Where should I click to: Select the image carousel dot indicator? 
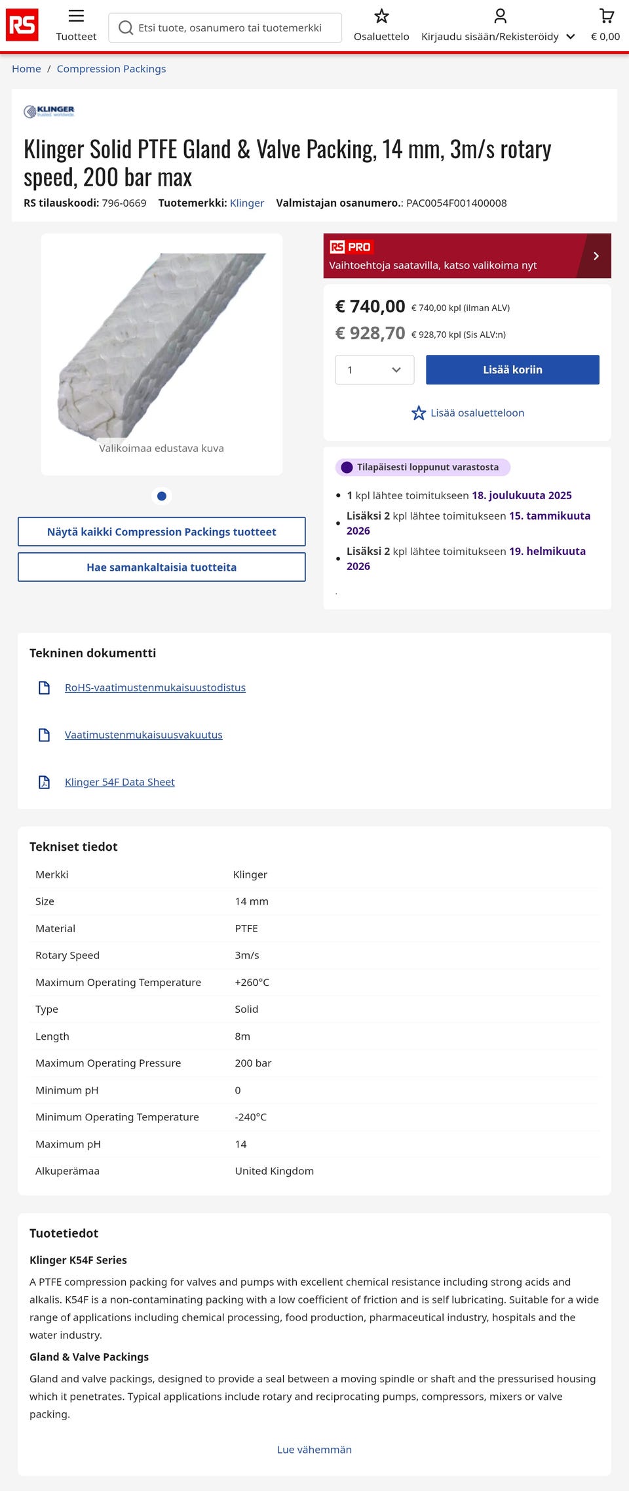[162, 497]
